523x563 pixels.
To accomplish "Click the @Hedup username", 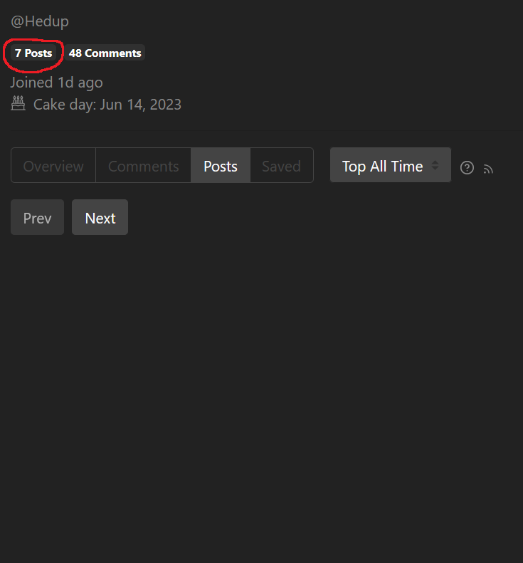I will (x=40, y=21).
